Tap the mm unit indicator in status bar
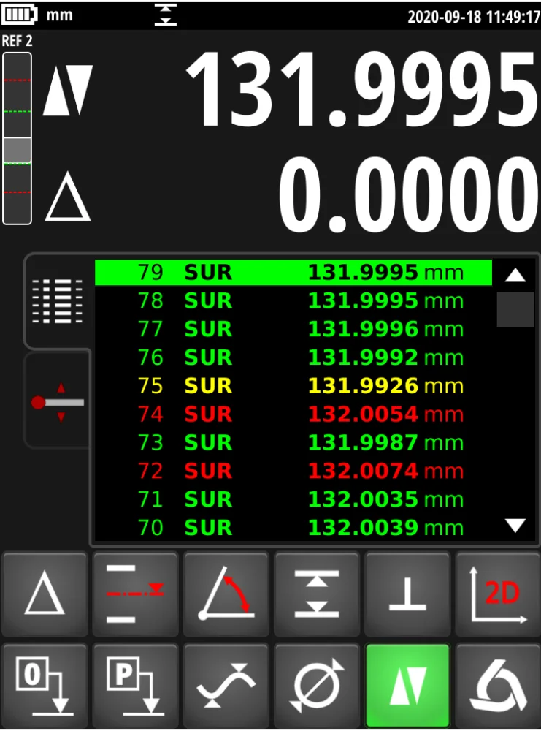The width and height of the screenshot is (541, 731). point(59,15)
